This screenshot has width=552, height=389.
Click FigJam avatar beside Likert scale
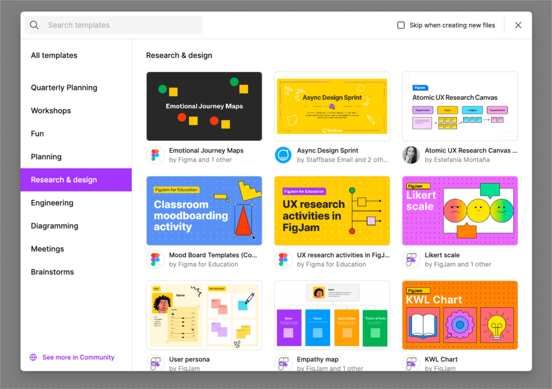click(x=411, y=260)
